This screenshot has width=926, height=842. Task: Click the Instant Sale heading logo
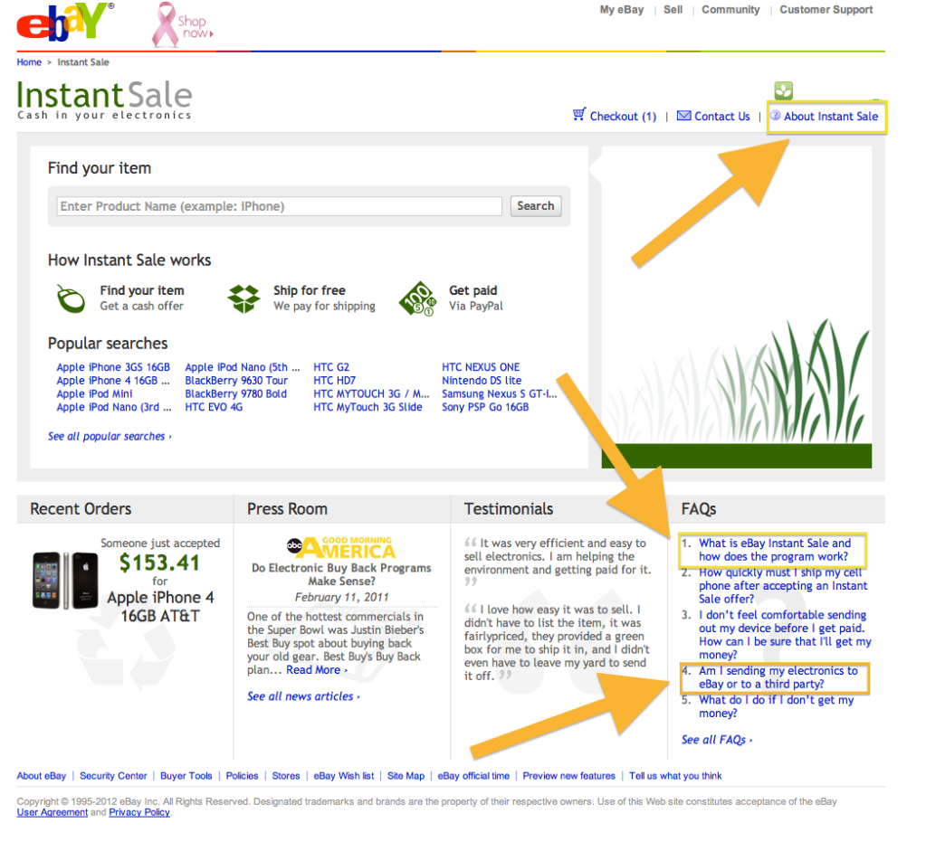coord(104,99)
